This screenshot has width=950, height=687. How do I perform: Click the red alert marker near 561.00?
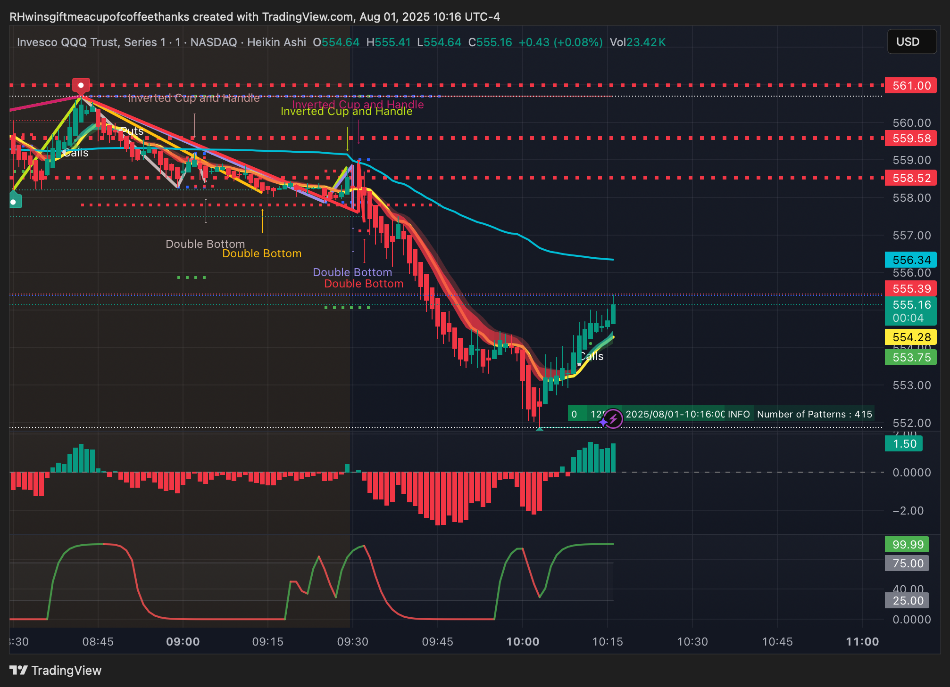[x=81, y=85]
